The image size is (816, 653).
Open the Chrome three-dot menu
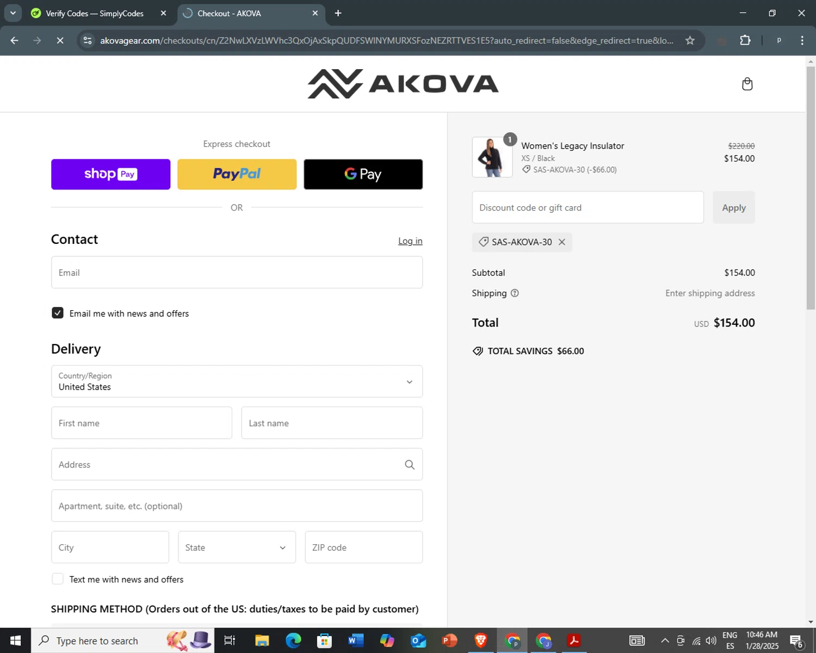pos(802,41)
